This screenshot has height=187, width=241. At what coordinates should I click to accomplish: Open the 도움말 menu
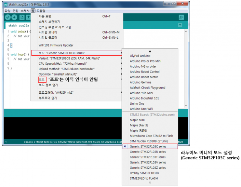(41, 11)
